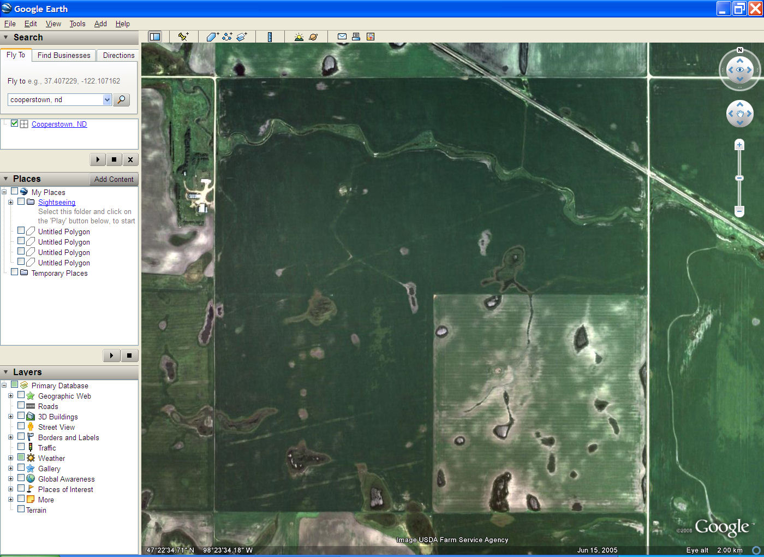764x557 pixels.
Task: Enable the Gallery layer checkbox
Action: click(21, 467)
